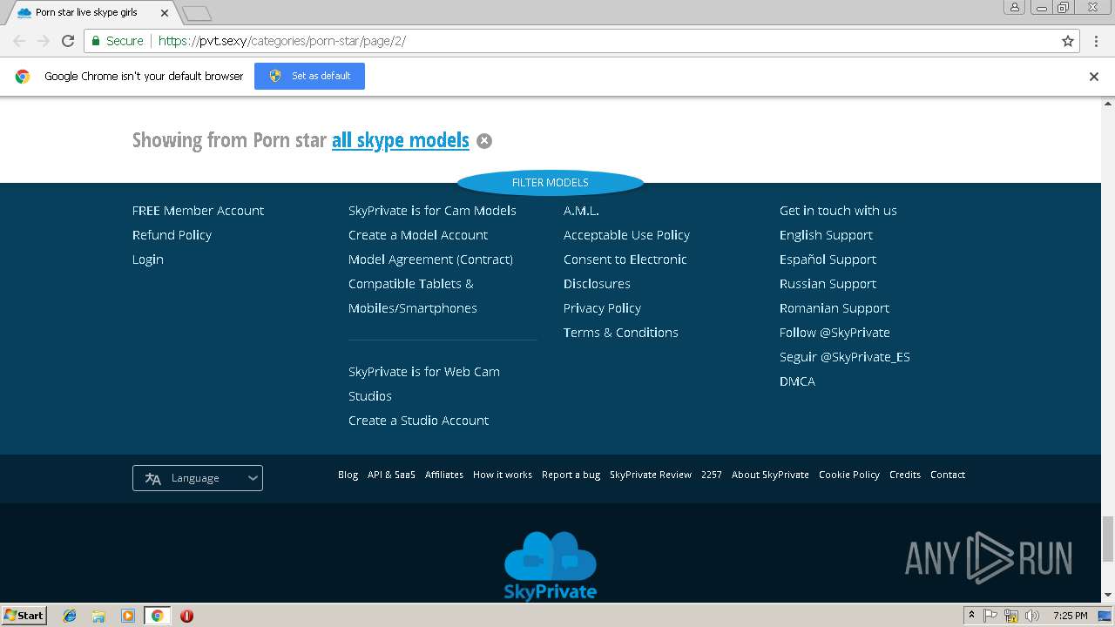Open Follow @SkyPrivate link
Viewport: 1115px width, 627px height.
835,333
